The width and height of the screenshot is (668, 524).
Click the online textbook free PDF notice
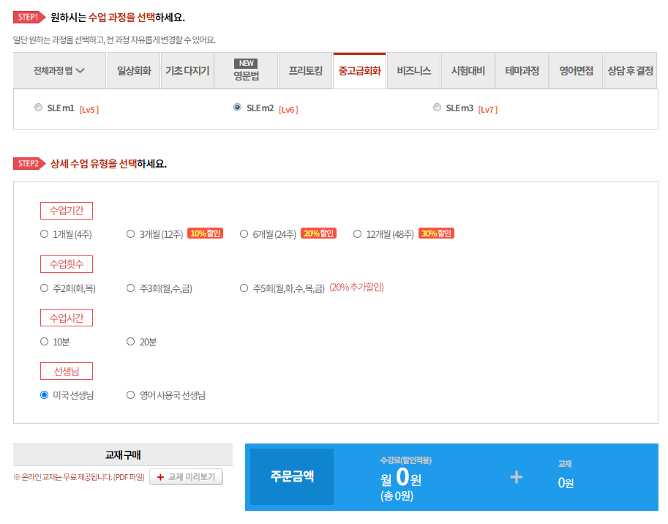coord(79,477)
